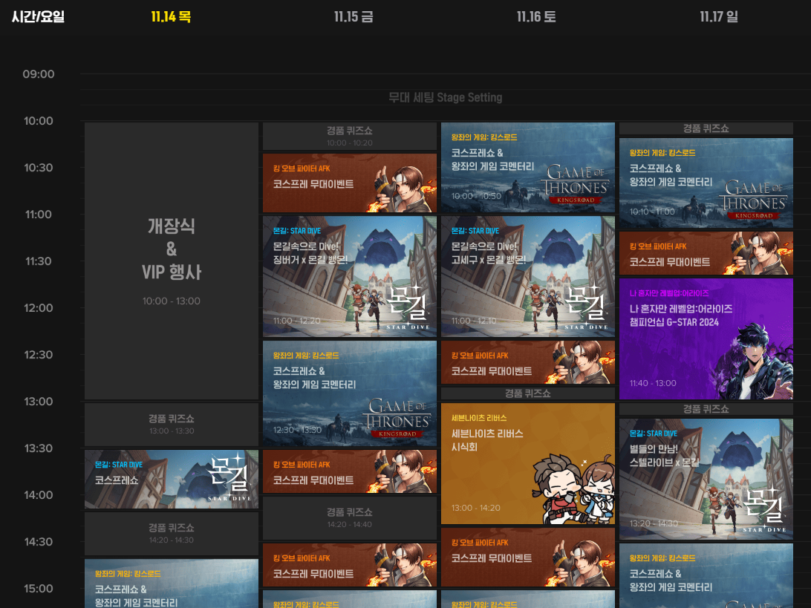Click the 12:00 time axis label
This screenshot has width=811, height=608.
click(x=39, y=308)
